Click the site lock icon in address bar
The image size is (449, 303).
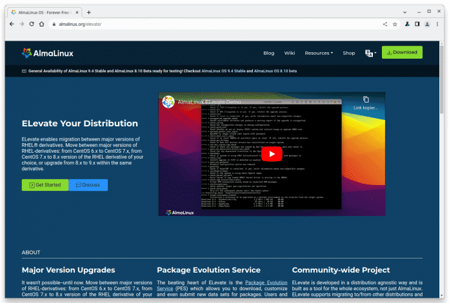click(54, 24)
